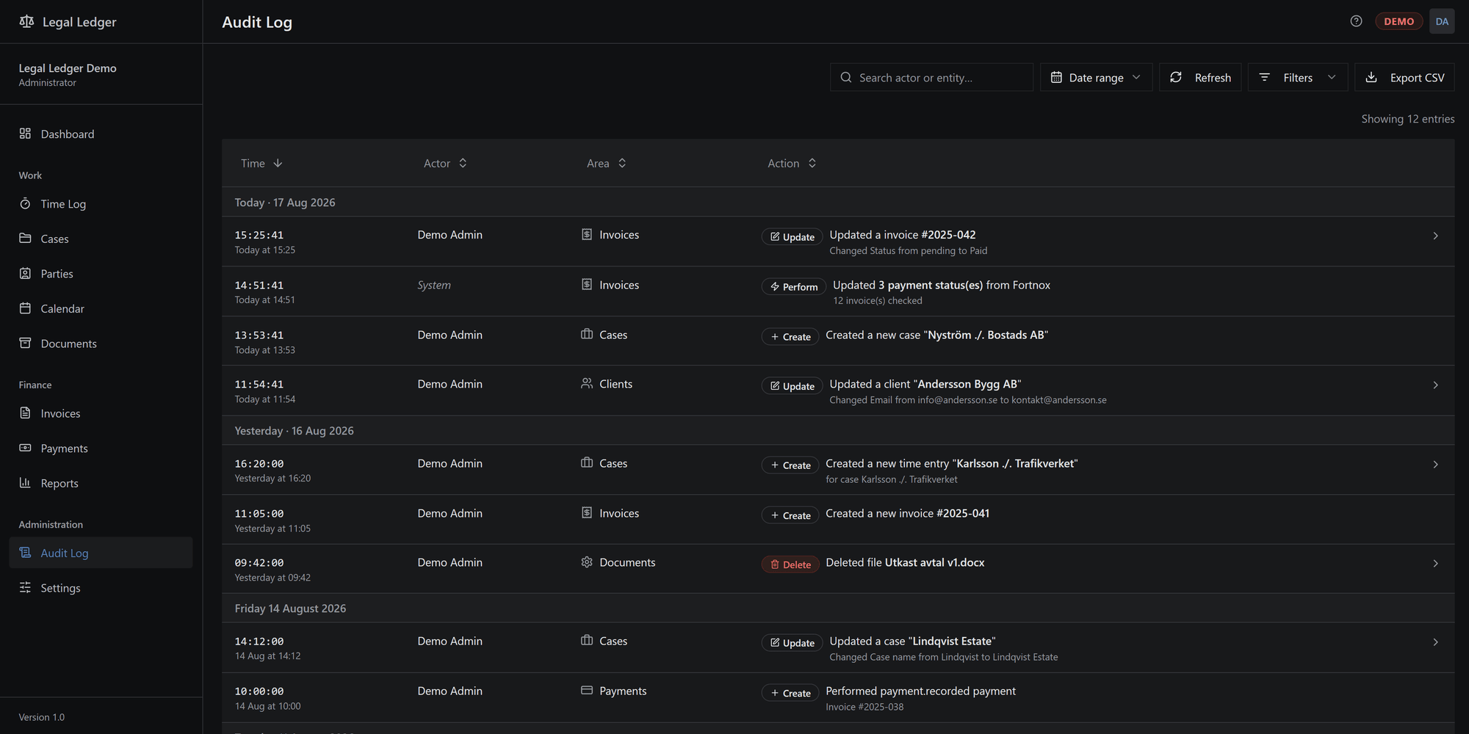
Task: Open the Filters dropdown
Action: tap(1298, 77)
